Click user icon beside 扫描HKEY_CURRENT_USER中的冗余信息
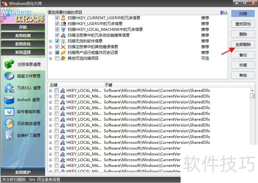This screenshot has width=258, height=183. coord(63,18)
